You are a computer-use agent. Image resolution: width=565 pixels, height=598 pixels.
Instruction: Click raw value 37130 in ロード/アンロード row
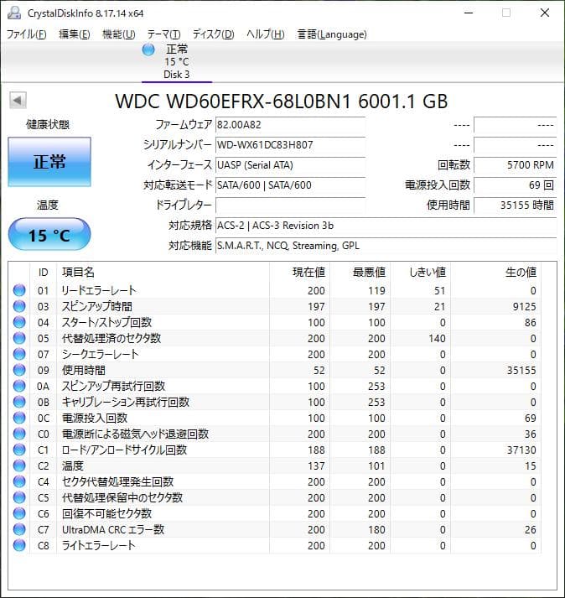(x=521, y=450)
